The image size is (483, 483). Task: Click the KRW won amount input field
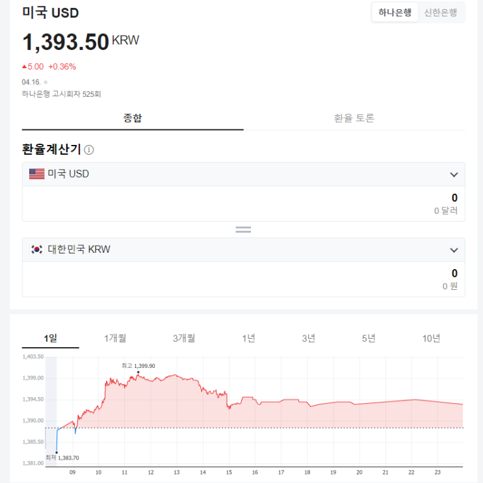[x=243, y=279]
